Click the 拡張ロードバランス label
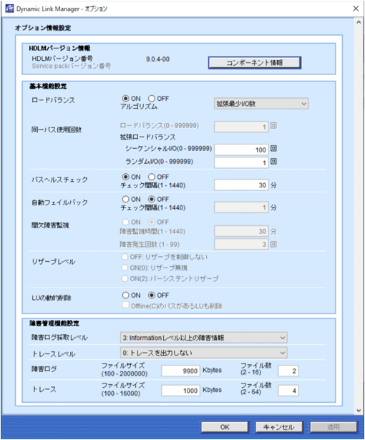This screenshot has height=440, width=365. coord(148,137)
